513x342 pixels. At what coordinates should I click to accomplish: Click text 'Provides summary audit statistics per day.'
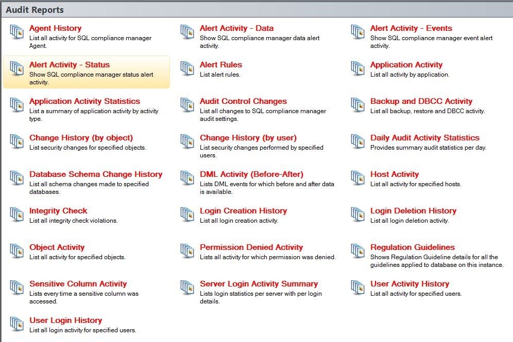point(428,148)
